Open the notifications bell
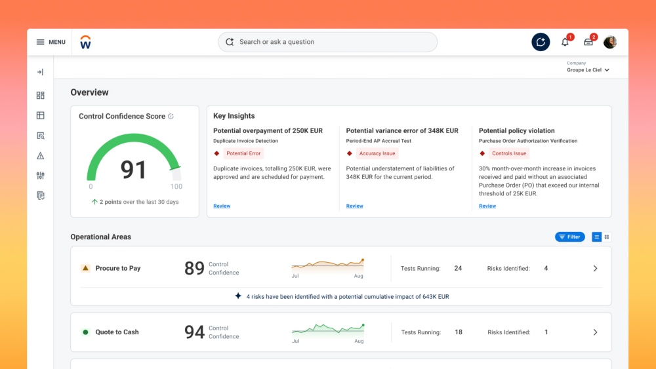The image size is (656, 369). tap(565, 42)
